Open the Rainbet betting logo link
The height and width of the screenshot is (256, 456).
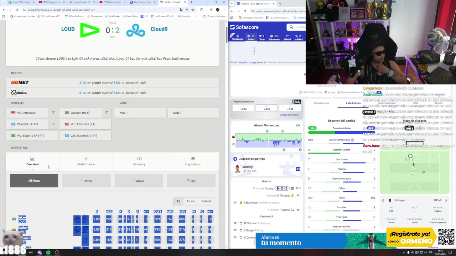click(x=19, y=92)
